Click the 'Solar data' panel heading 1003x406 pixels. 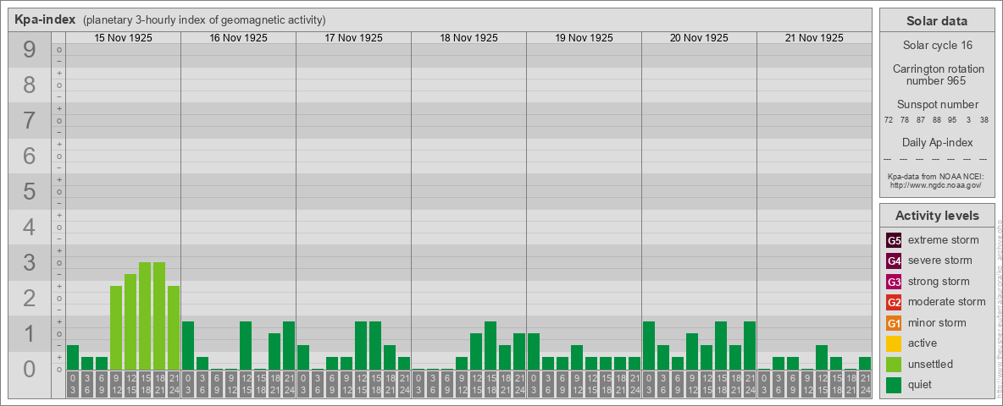[936, 20]
